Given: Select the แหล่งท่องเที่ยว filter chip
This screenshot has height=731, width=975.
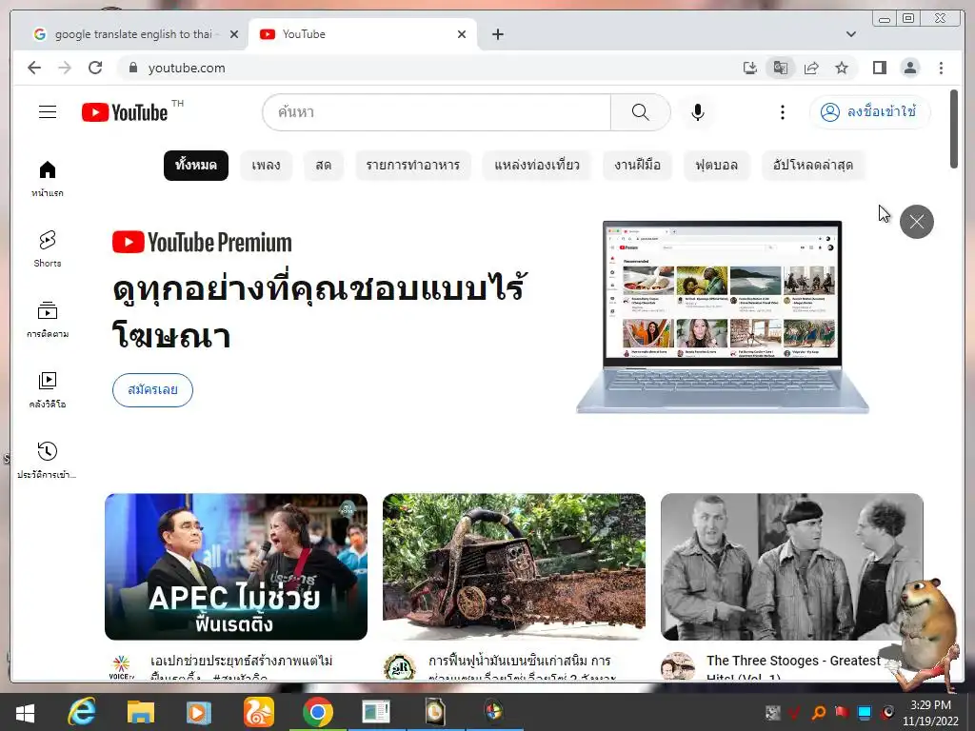Looking at the screenshot, I should point(537,166).
